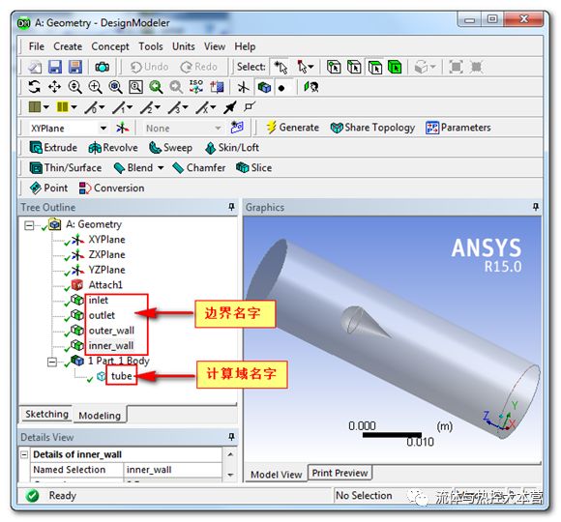The width and height of the screenshot is (561, 522).
Task: Toggle the Graphics panel pin
Action: click(x=535, y=207)
